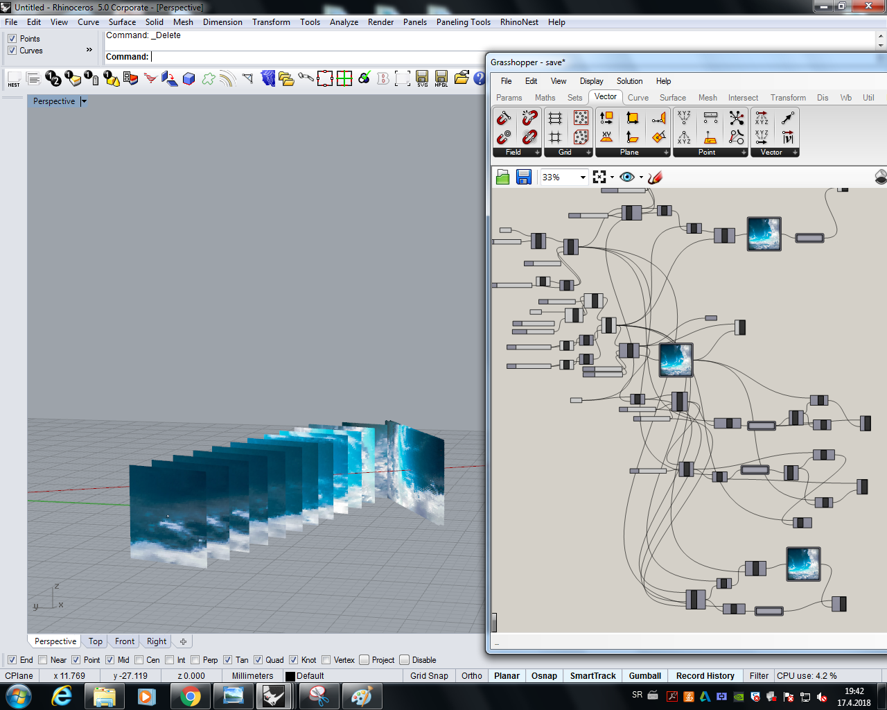This screenshot has width=887, height=710.
Task: Click the double yellow folders toolbar icon
Action: pos(286,78)
